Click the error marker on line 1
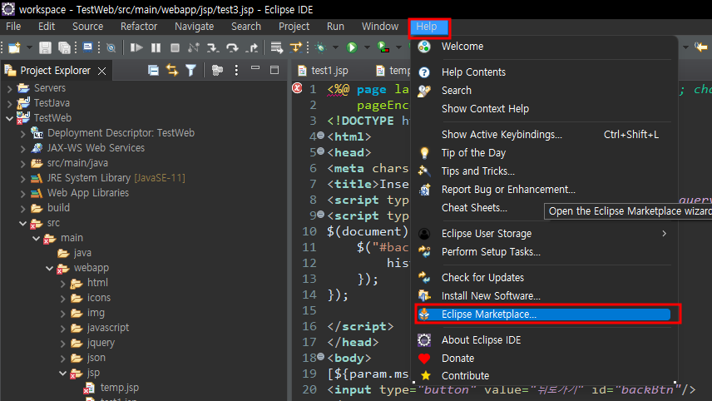The width and height of the screenshot is (712, 401). point(297,87)
